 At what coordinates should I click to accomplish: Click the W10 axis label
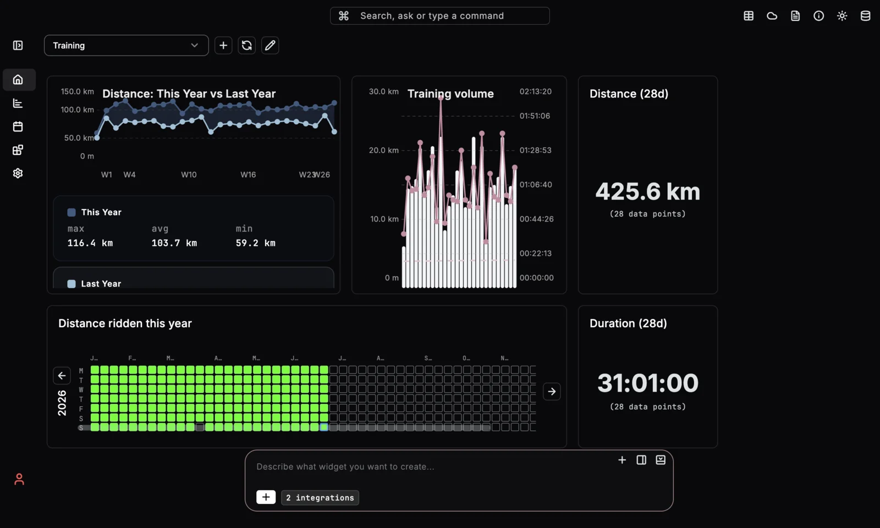pos(189,175)
